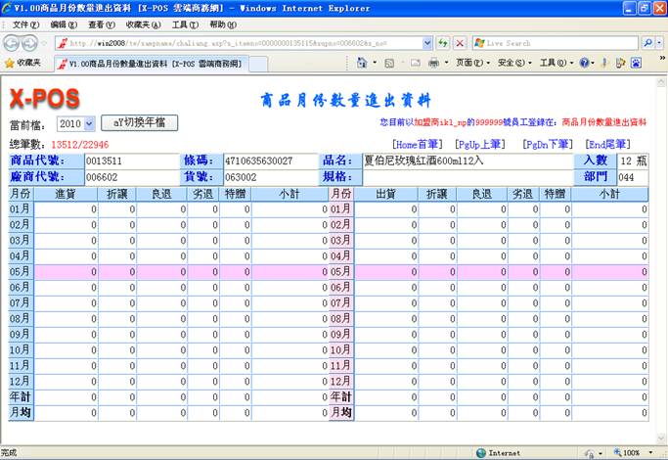This screenshot has width=668, height=460.
Task: Expand the address bar URL history dropdown
Action: click(427, 43)
